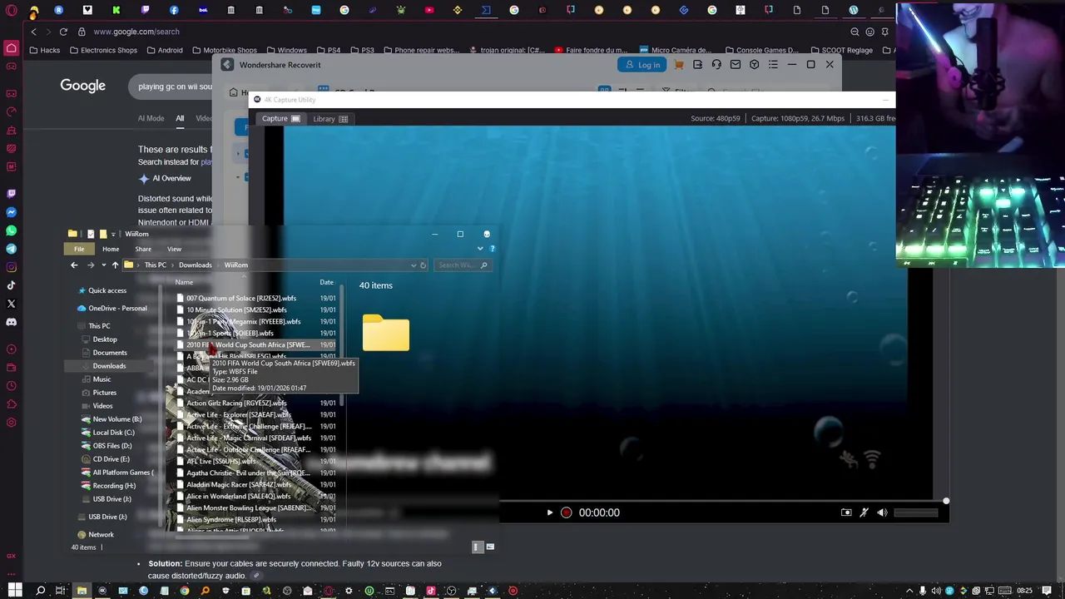Select Action Girlz Racing wbfs file

[x=236, y=403]
